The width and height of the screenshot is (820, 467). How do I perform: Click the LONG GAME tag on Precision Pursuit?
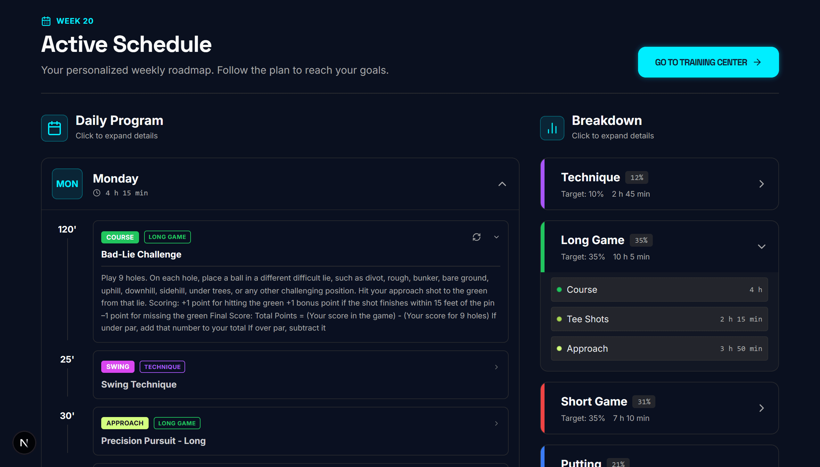(177, 423)
